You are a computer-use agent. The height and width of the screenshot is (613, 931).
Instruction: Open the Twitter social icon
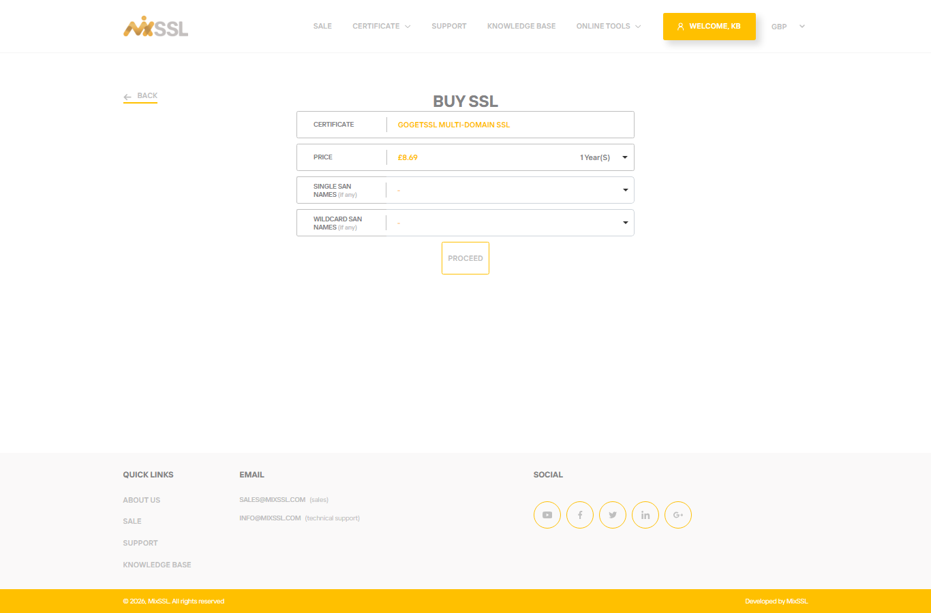[x=613, y=515]
